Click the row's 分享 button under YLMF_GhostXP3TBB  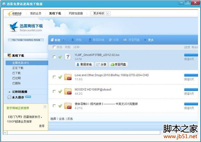(x=101, y=64)
